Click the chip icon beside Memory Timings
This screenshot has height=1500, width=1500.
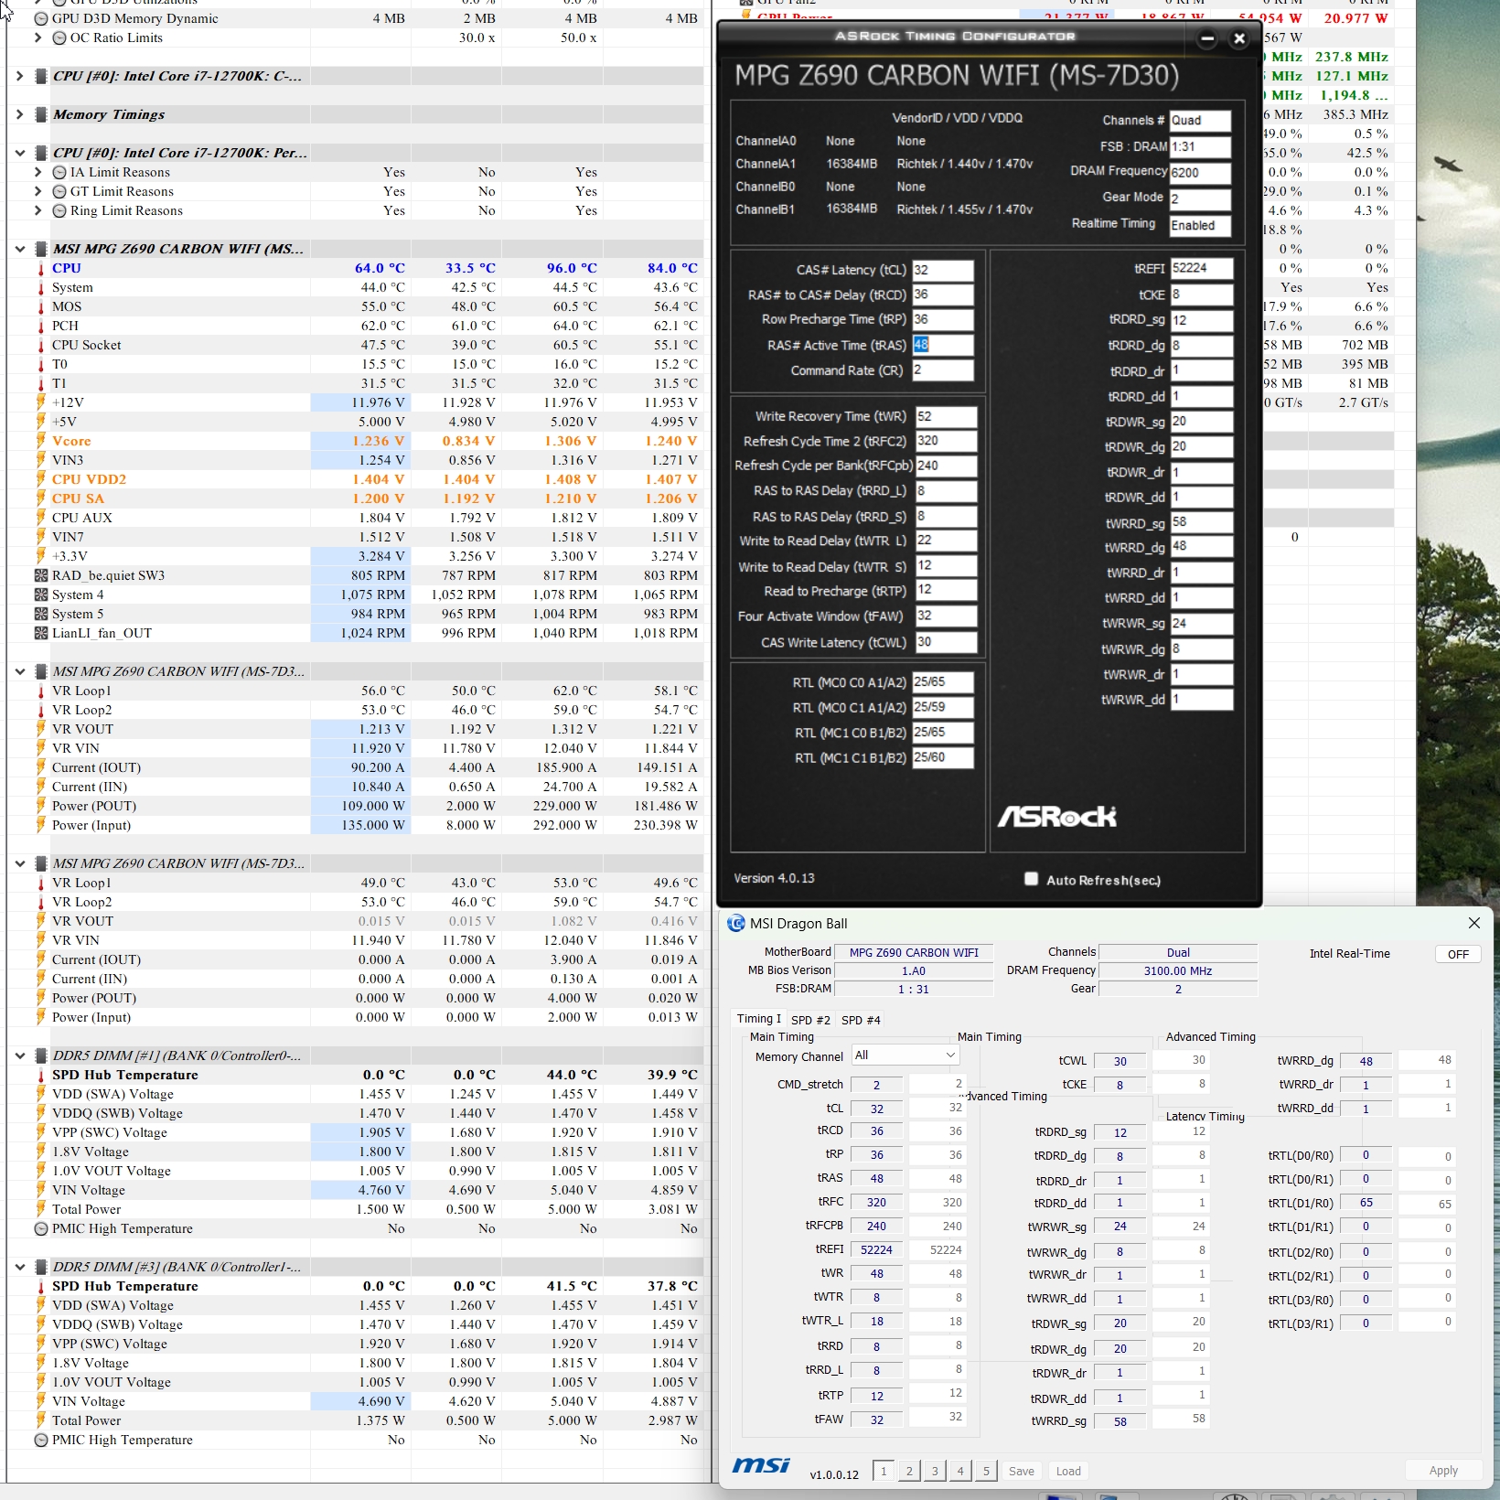tap(40, 114)
